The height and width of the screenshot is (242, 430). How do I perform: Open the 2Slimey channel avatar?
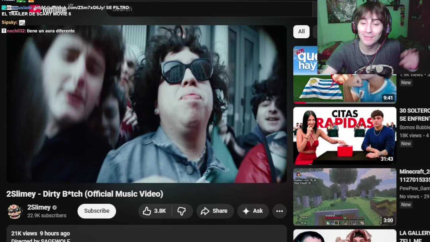[15, 211]
